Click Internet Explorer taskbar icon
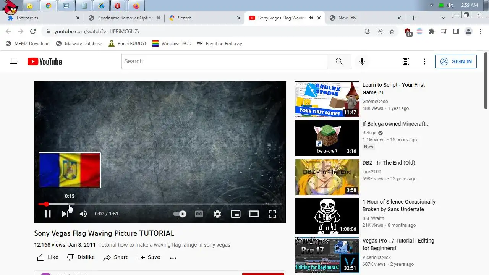 point(101,6)
